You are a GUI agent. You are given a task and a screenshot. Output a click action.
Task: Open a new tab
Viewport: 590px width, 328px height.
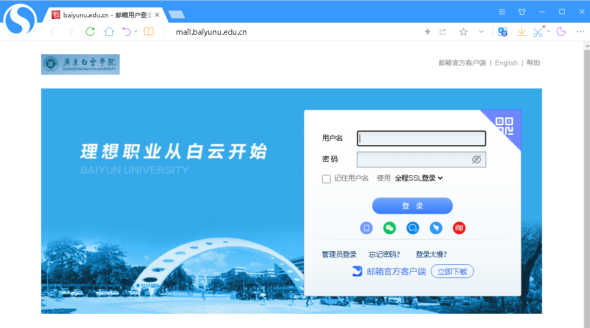click(x=177, y=15)
